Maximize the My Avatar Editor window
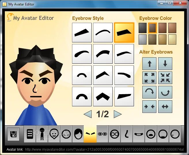This screenshot has height=155, width=189. [170, 3]
